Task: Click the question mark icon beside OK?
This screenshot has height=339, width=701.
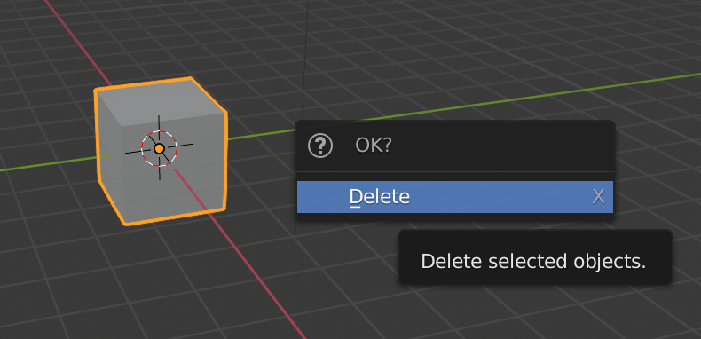Action: [x=320, y=146]
